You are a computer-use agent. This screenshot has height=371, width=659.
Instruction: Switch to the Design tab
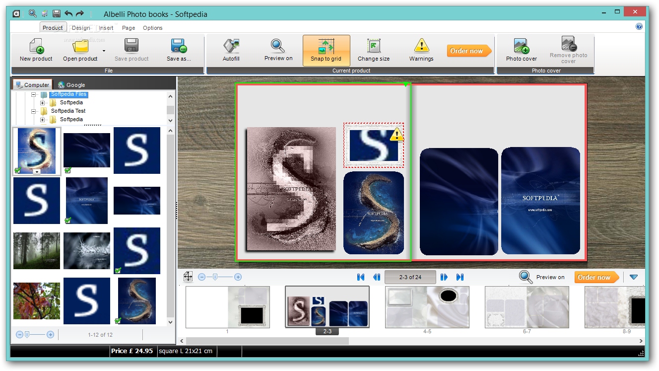[81, 28]
